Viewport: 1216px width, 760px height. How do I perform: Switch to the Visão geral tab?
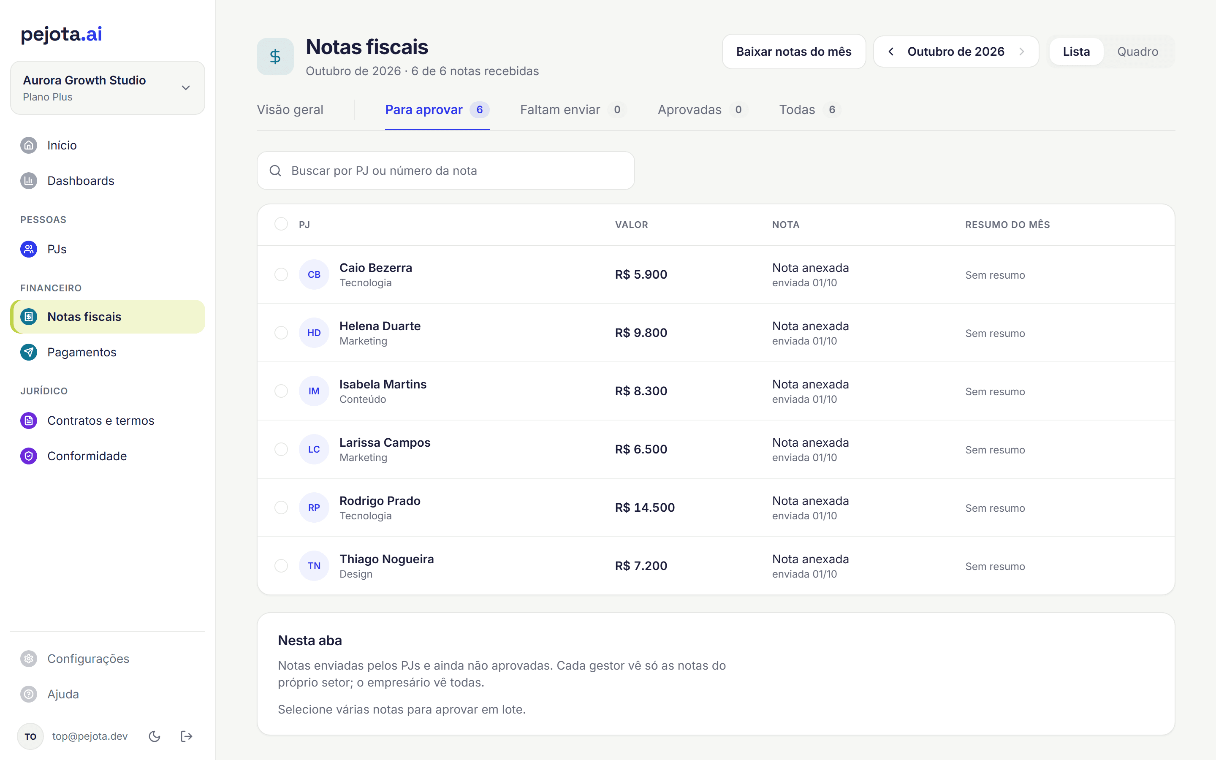(x=290, y=110)
